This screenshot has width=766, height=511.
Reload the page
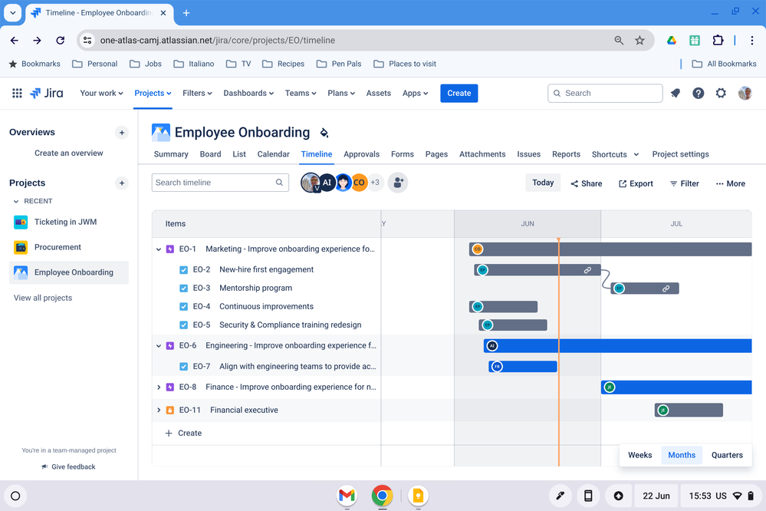tap(60, 41)
